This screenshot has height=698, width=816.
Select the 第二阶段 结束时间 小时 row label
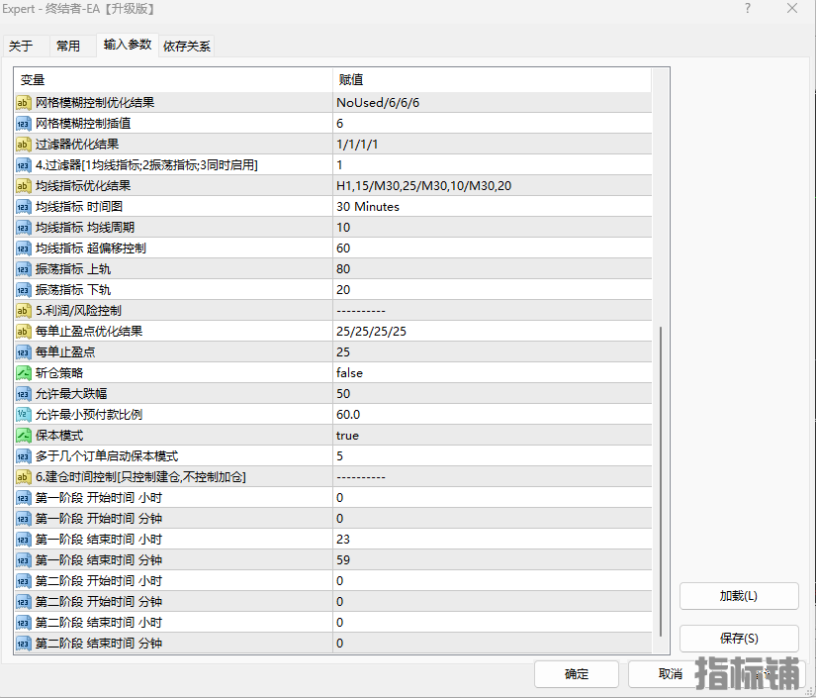[99, 623]
